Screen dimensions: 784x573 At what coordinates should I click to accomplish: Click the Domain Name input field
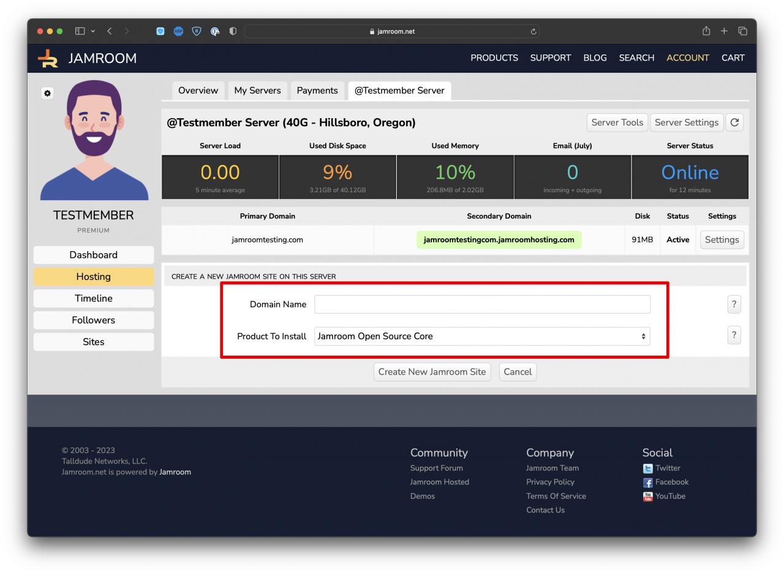(x=482, y=304)
